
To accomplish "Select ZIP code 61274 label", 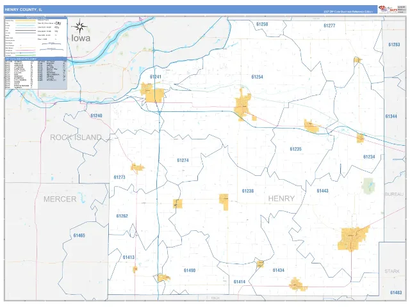I will pyautogui.click(x=183, y=161).
